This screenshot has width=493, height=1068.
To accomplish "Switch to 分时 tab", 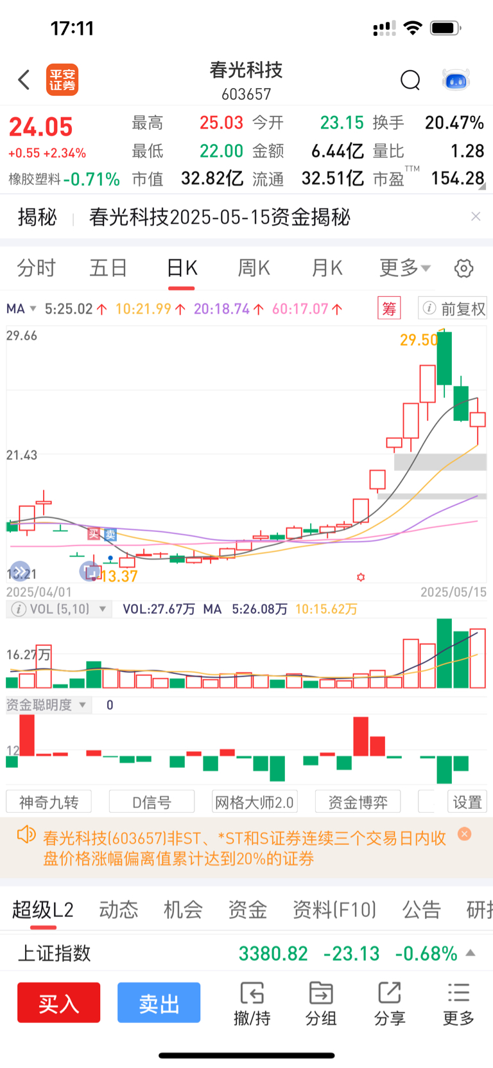I will (36, 268).
